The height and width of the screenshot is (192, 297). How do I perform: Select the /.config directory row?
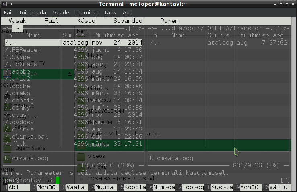(74, 100)
